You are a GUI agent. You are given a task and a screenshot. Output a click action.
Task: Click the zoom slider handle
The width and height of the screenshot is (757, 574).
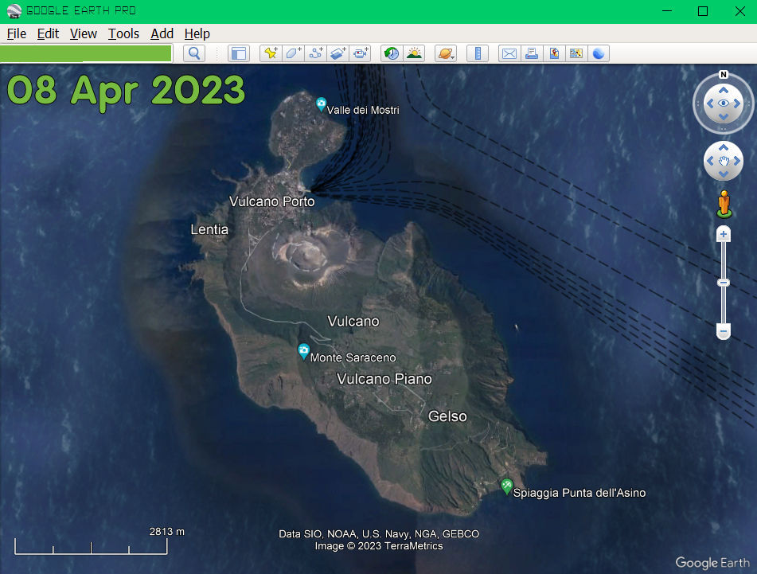click(x=724, y=283)
